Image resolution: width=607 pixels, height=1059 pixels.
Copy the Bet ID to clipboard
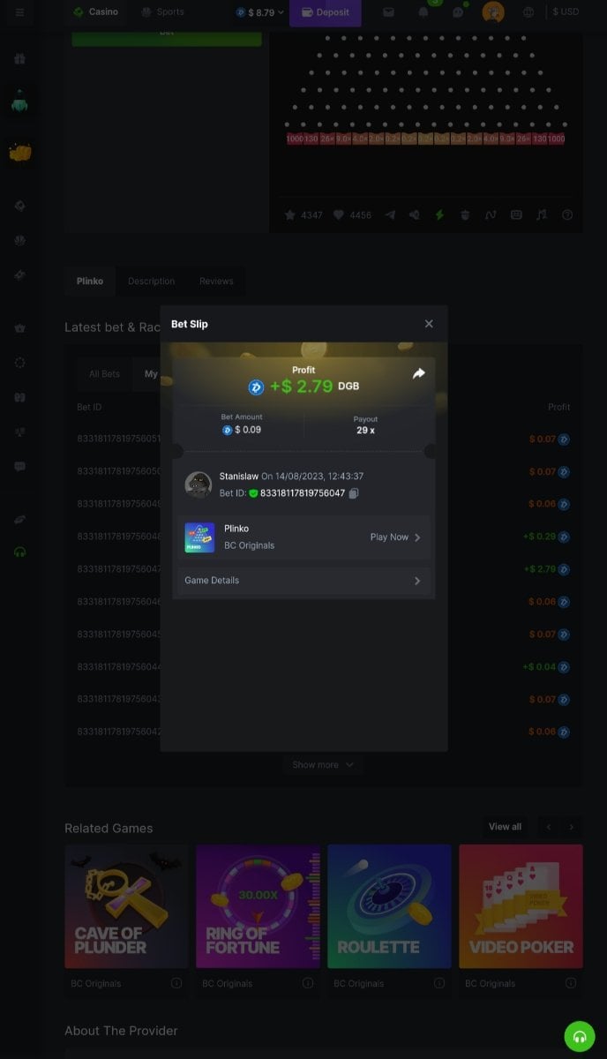click(354, 493)
